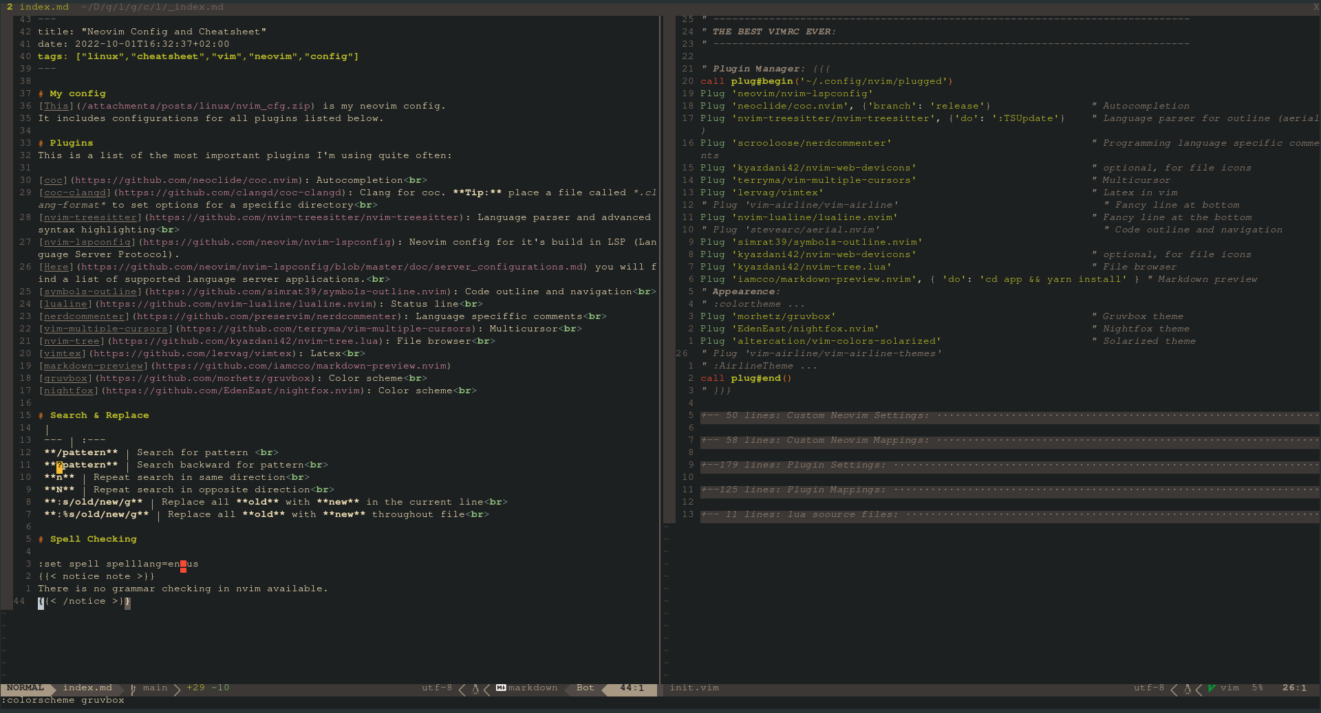
Task: Click the title line 'Neovim Config and Cheatsheet'
Action: point(152,32)
